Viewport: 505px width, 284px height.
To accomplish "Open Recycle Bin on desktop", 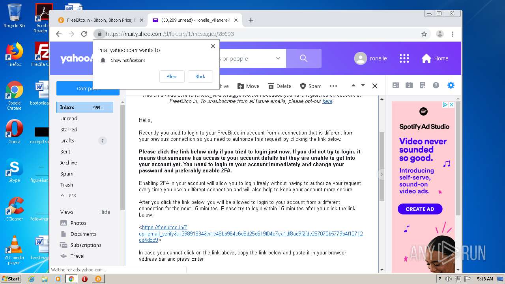I will (14, 16).
